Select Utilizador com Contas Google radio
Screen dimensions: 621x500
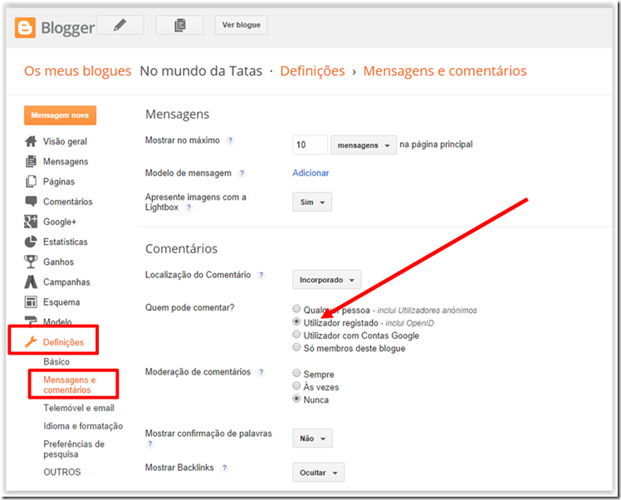(x=296, y=334)
